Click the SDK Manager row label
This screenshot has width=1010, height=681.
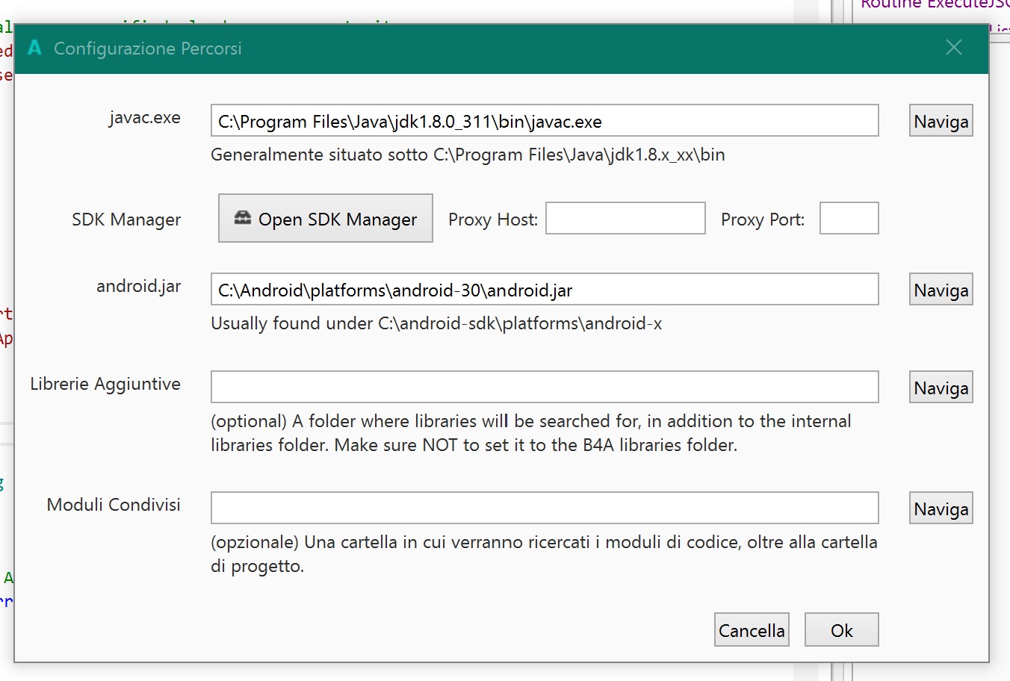pyautogui.click(x=126, y=220)
